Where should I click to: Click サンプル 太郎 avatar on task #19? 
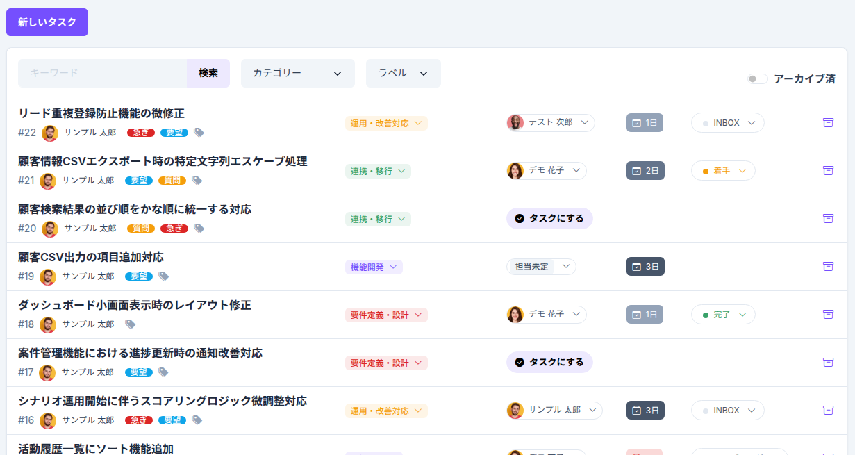pyautogui.click(x=48, y=276)
